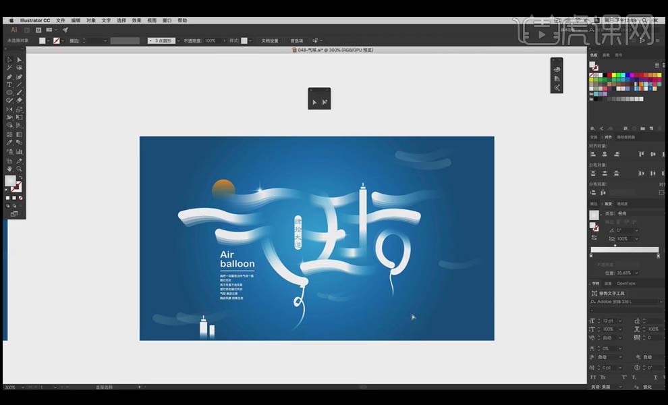Open font family dropdown Adobe 宋体 Std L
Viewport: 668px width, 405px height.
661,302
